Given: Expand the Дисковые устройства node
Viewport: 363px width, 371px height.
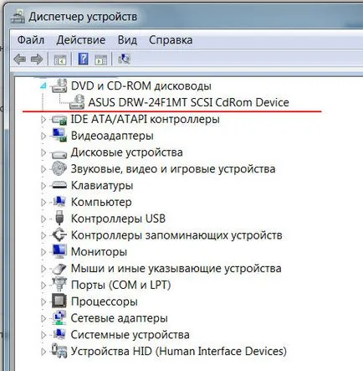Looking at the screenshot, I should click(43, 152).
